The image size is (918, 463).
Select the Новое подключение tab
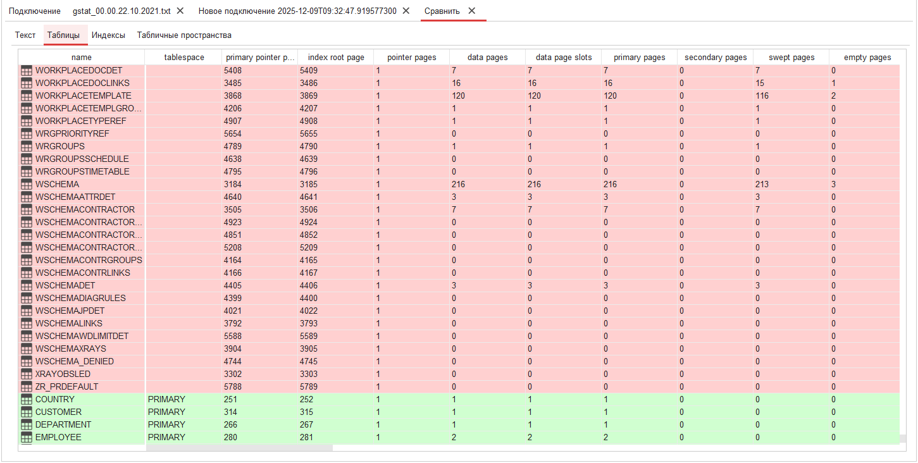tap(297, 11)
